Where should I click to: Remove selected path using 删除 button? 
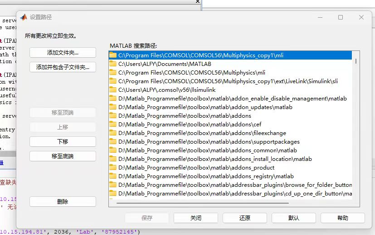(63, 202)
